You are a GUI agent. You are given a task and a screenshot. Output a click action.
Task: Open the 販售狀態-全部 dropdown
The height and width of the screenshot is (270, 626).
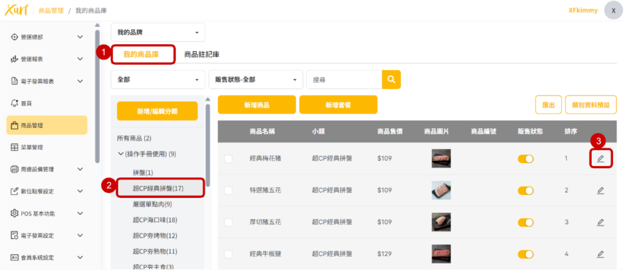pos(256,79)
